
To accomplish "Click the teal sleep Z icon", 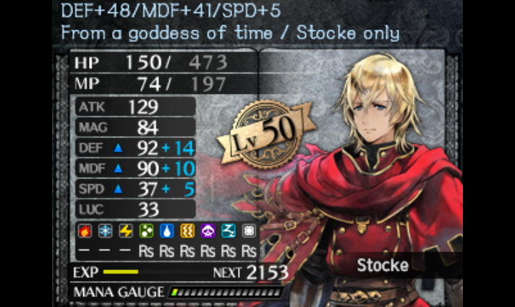I will (229, 231).
